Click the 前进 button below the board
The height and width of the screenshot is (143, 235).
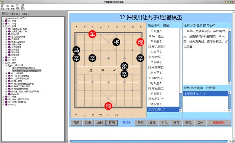(x=100, y=123)
